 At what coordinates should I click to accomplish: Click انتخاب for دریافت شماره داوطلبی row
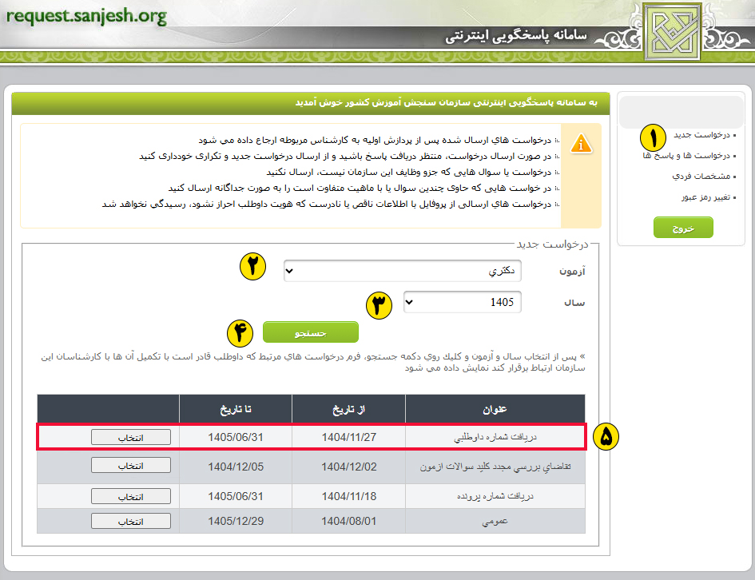(130, 437)
